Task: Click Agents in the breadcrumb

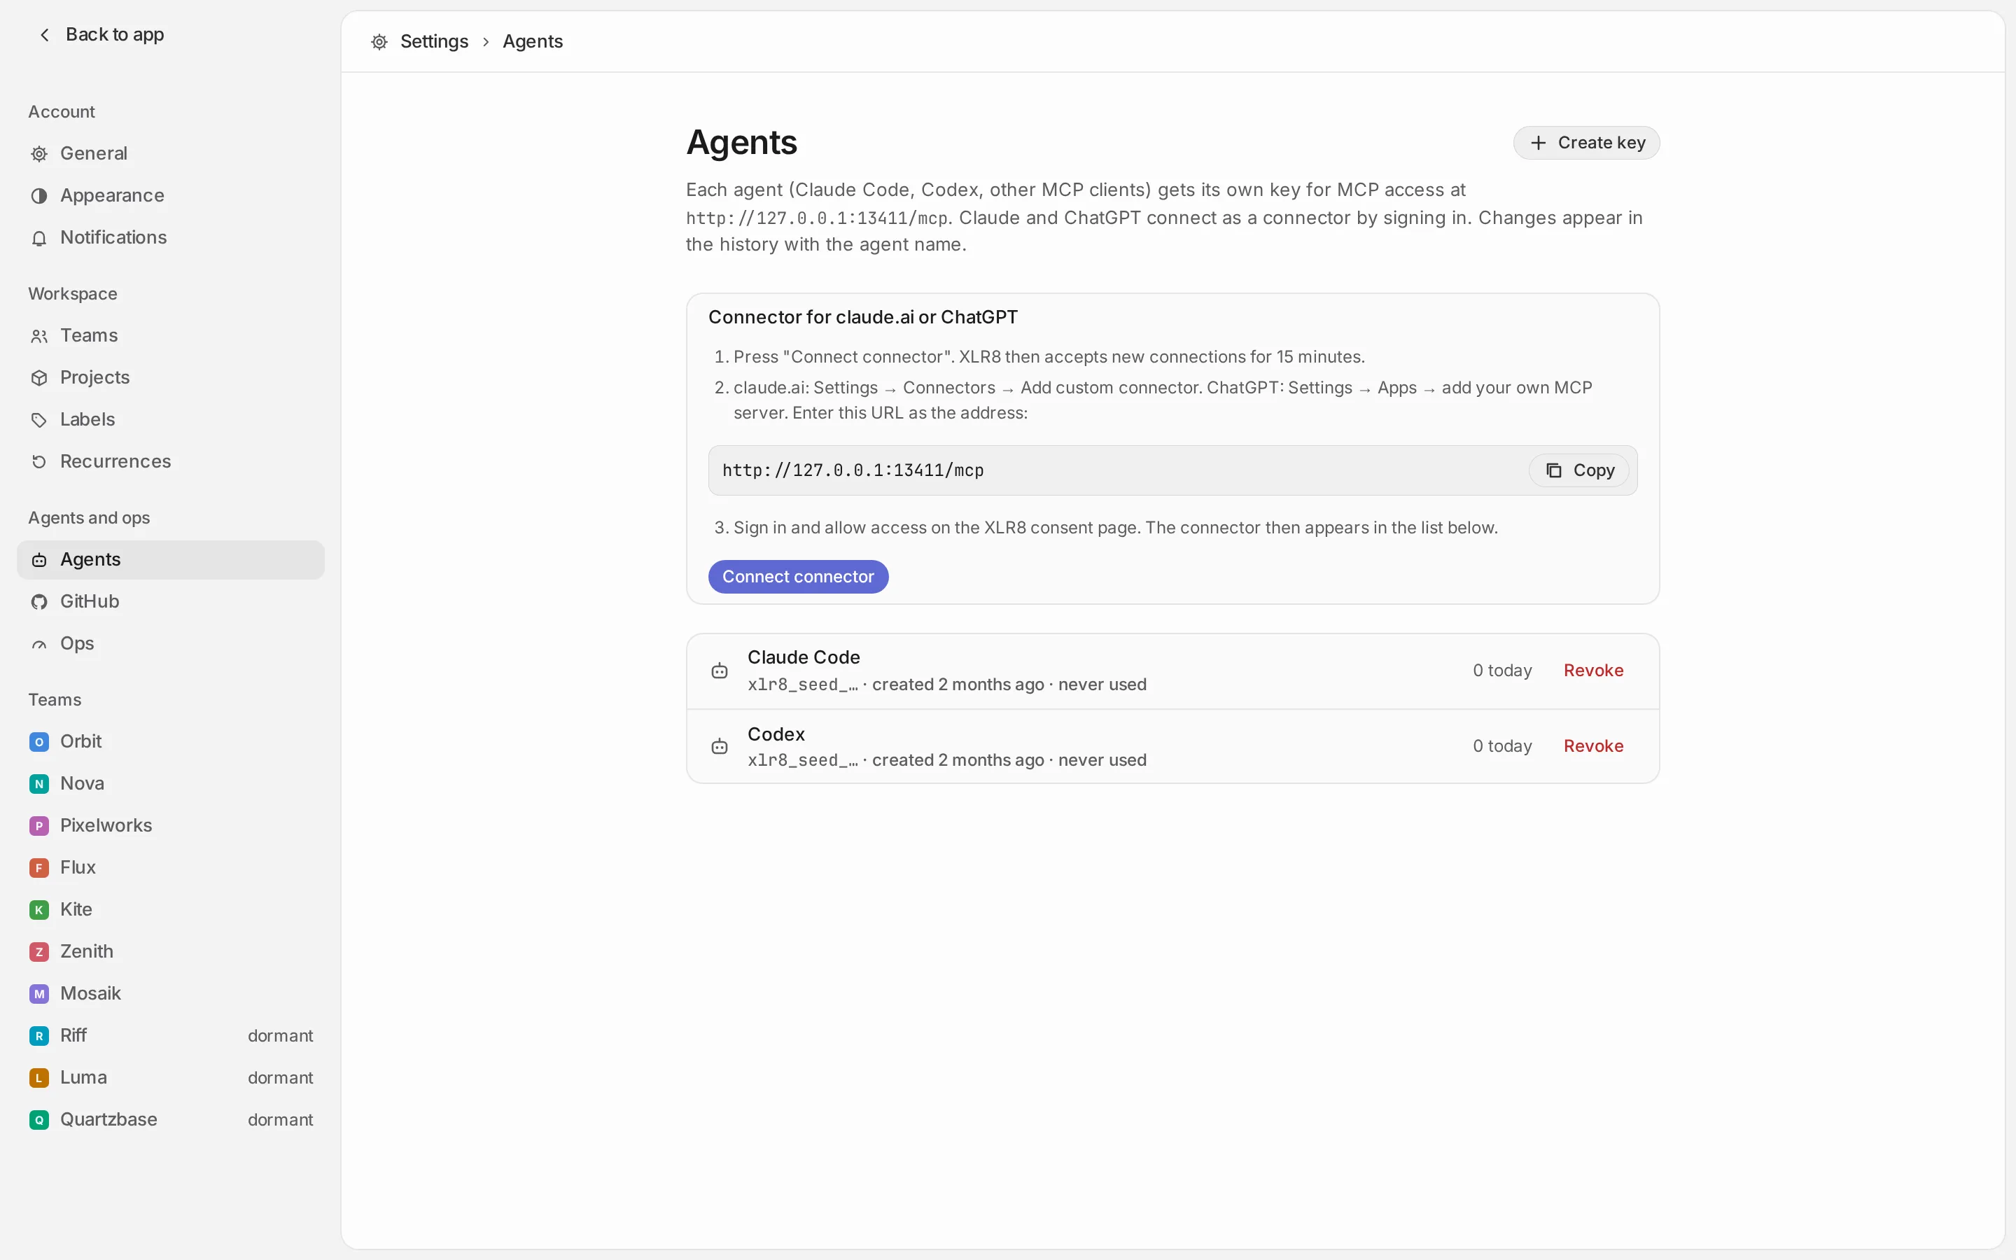Action: [x=532, y=42]
